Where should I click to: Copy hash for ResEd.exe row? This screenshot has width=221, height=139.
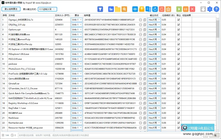coord(144,118)
